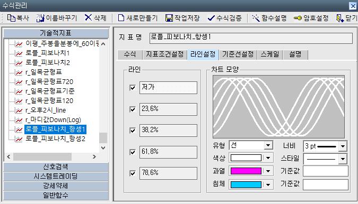
Task: Click the 78.6% line name field
Action: coord(168,173)
